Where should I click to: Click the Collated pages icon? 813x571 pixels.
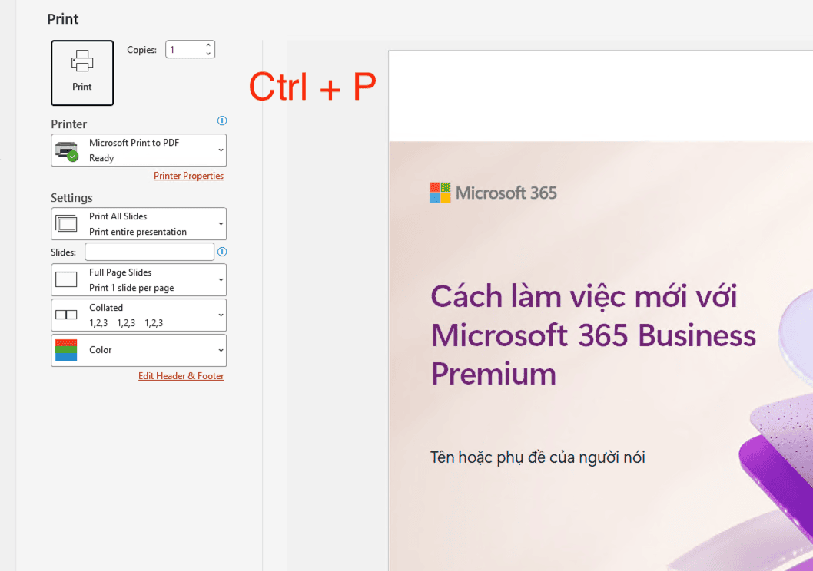[66, 315]
